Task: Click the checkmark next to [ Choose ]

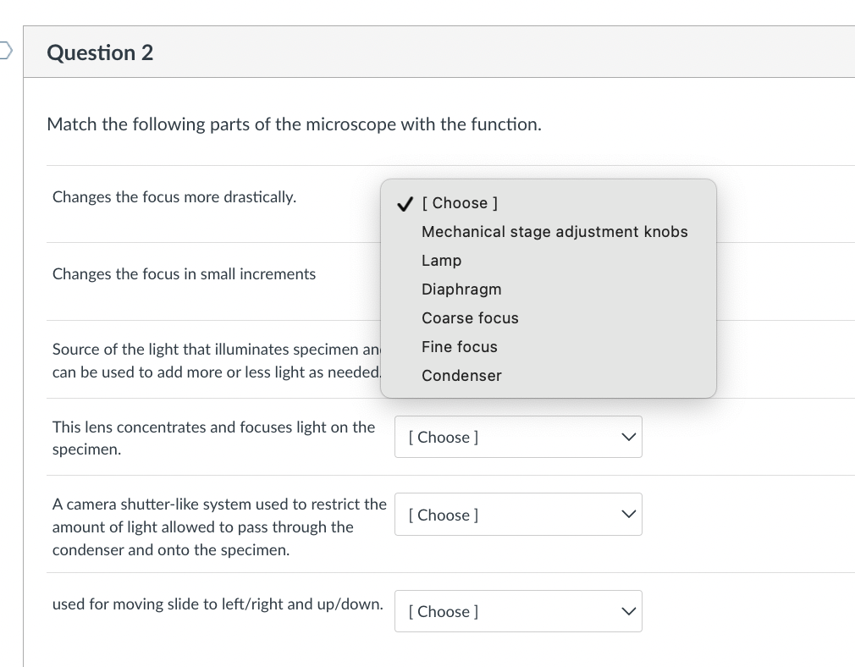Action: (405, 203)
